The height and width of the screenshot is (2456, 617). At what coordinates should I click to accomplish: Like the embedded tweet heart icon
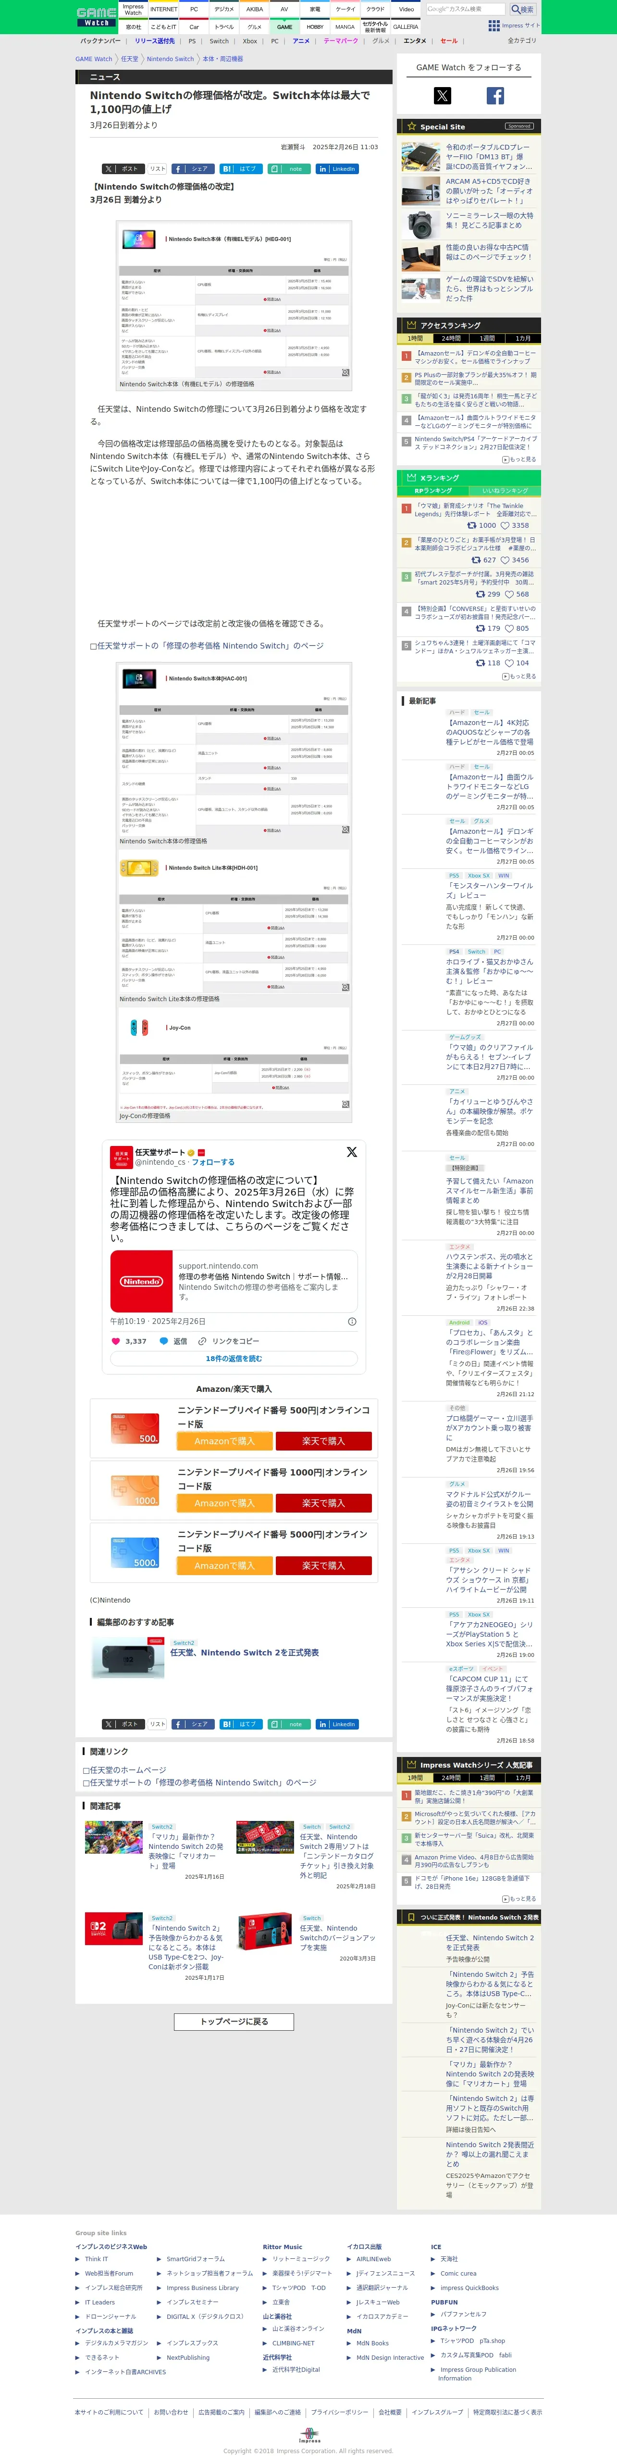click(116, 1340)
